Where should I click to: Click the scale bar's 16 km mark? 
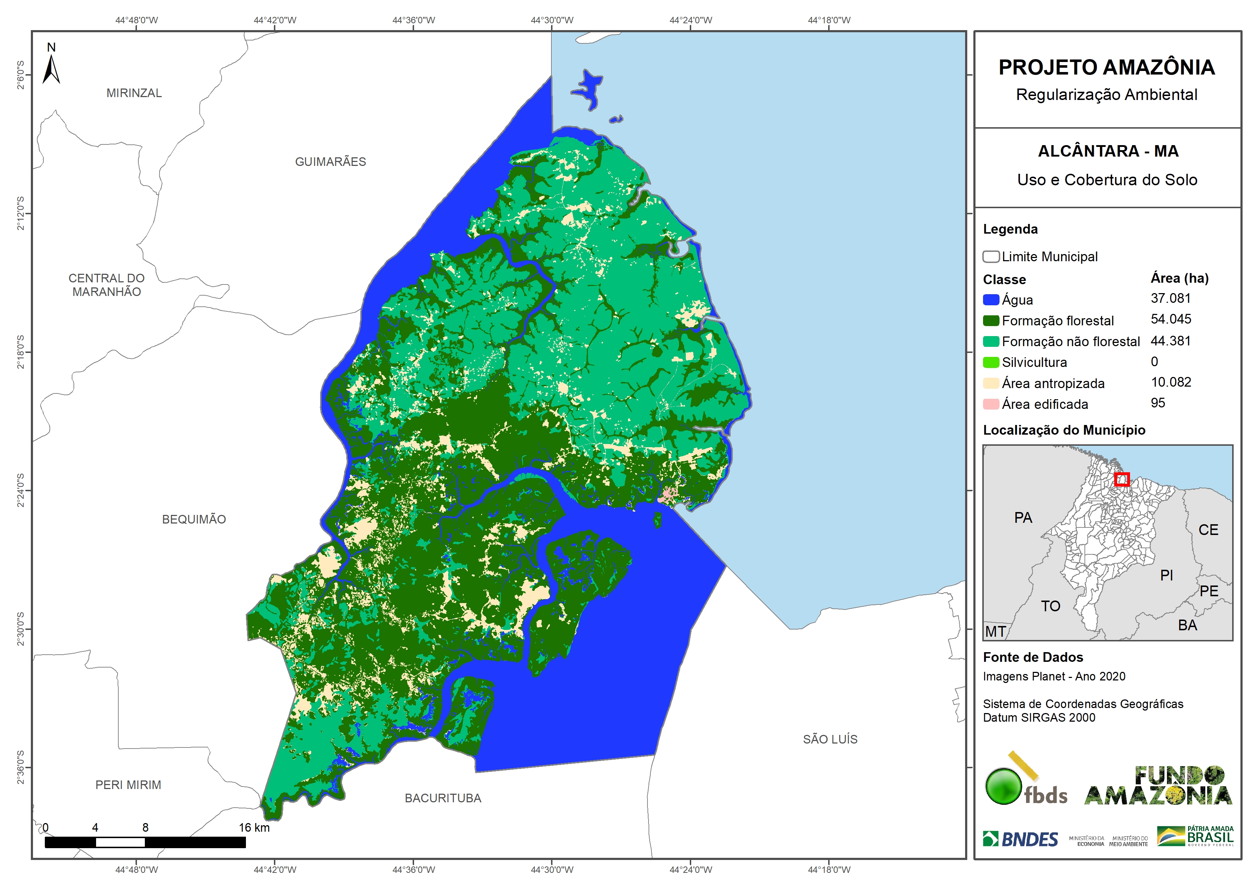pos(254,827)
